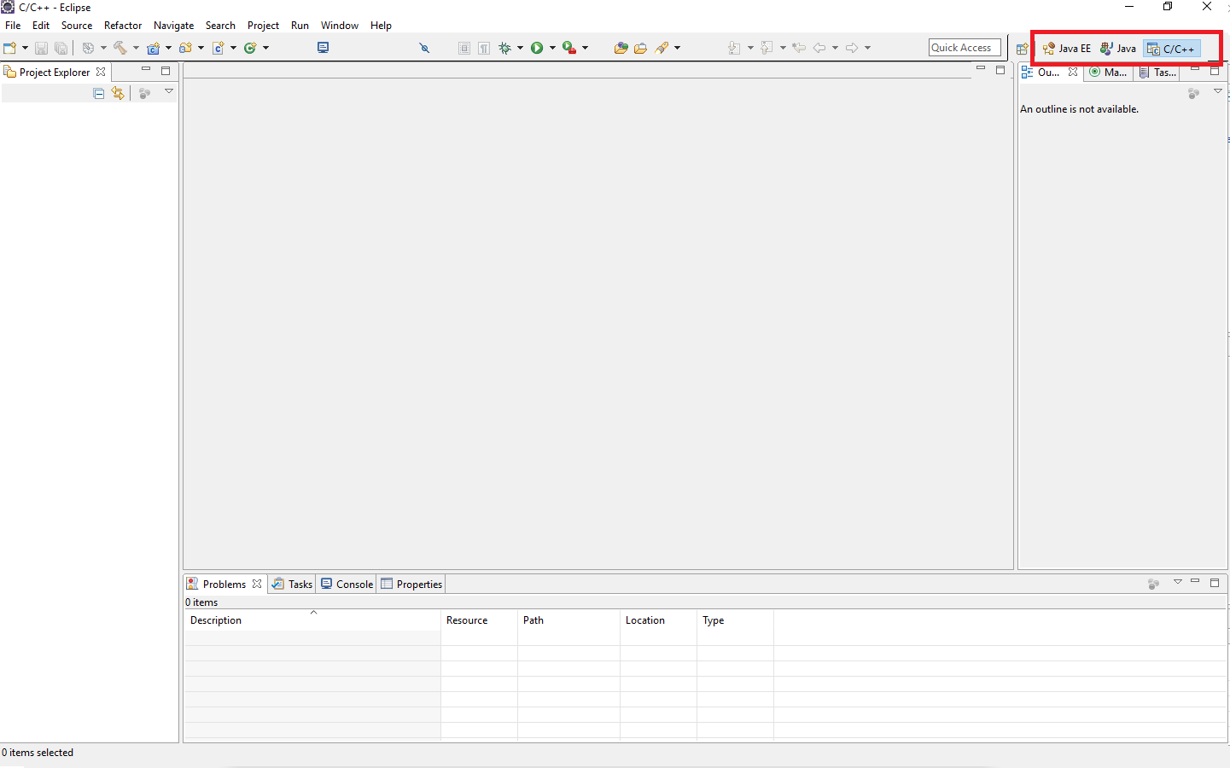This screenshot has height=768, width=1230.
Task: Click the Open Element icon in toolbar
Action: (621, 48)
